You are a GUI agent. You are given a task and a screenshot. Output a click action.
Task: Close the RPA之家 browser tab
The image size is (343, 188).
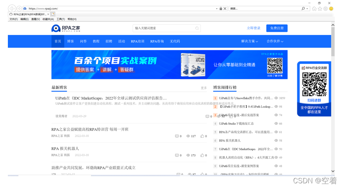48,14
